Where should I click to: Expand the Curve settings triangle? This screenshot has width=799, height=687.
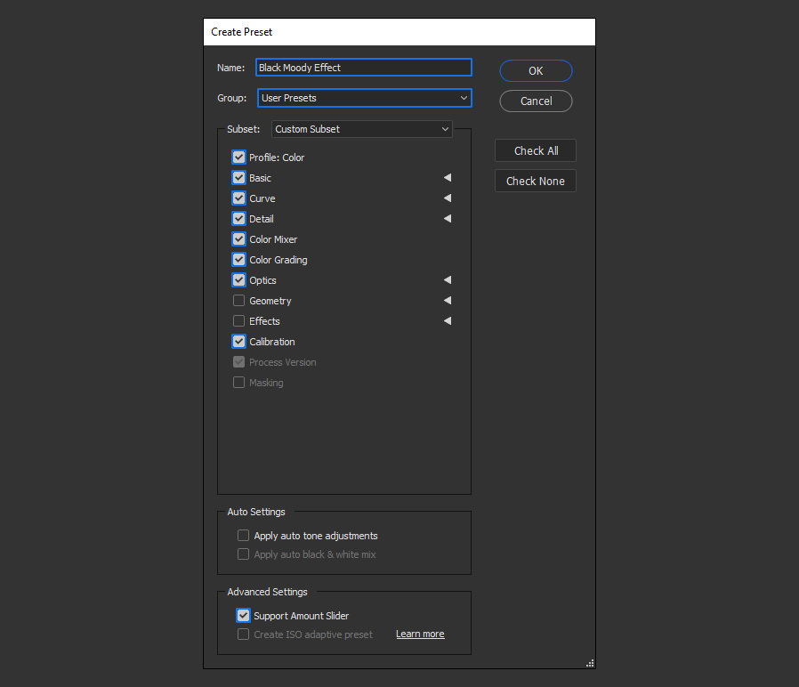pyautogui.click(x=448, y=198)
